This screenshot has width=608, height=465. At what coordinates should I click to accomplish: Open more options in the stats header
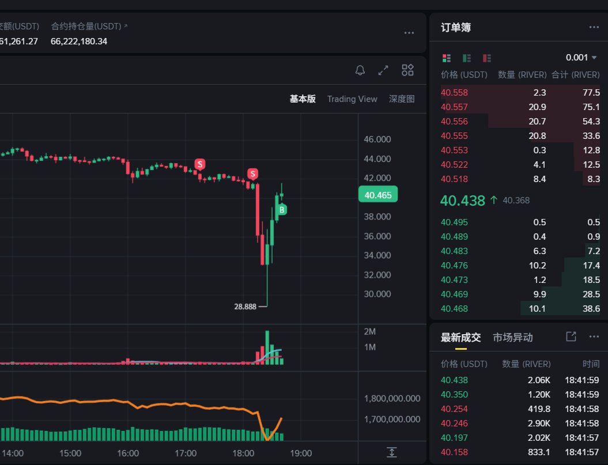[409, 33]
